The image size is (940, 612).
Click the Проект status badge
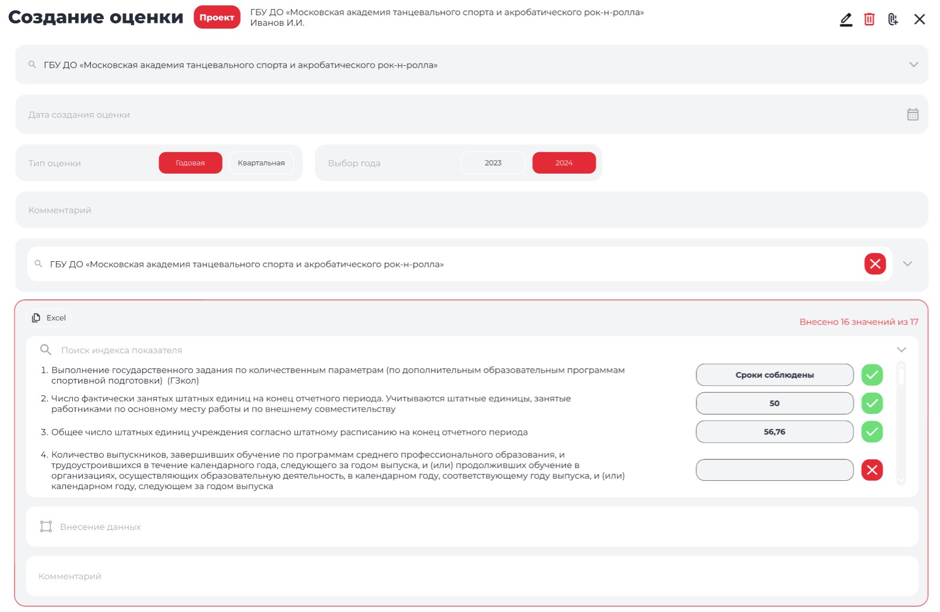pos(217,17)
